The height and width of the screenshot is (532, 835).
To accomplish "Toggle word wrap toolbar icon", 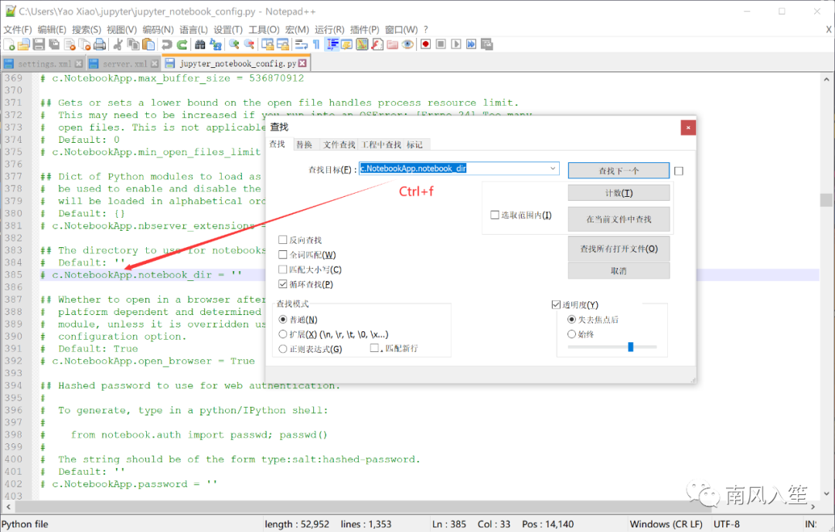I will 302,44.
